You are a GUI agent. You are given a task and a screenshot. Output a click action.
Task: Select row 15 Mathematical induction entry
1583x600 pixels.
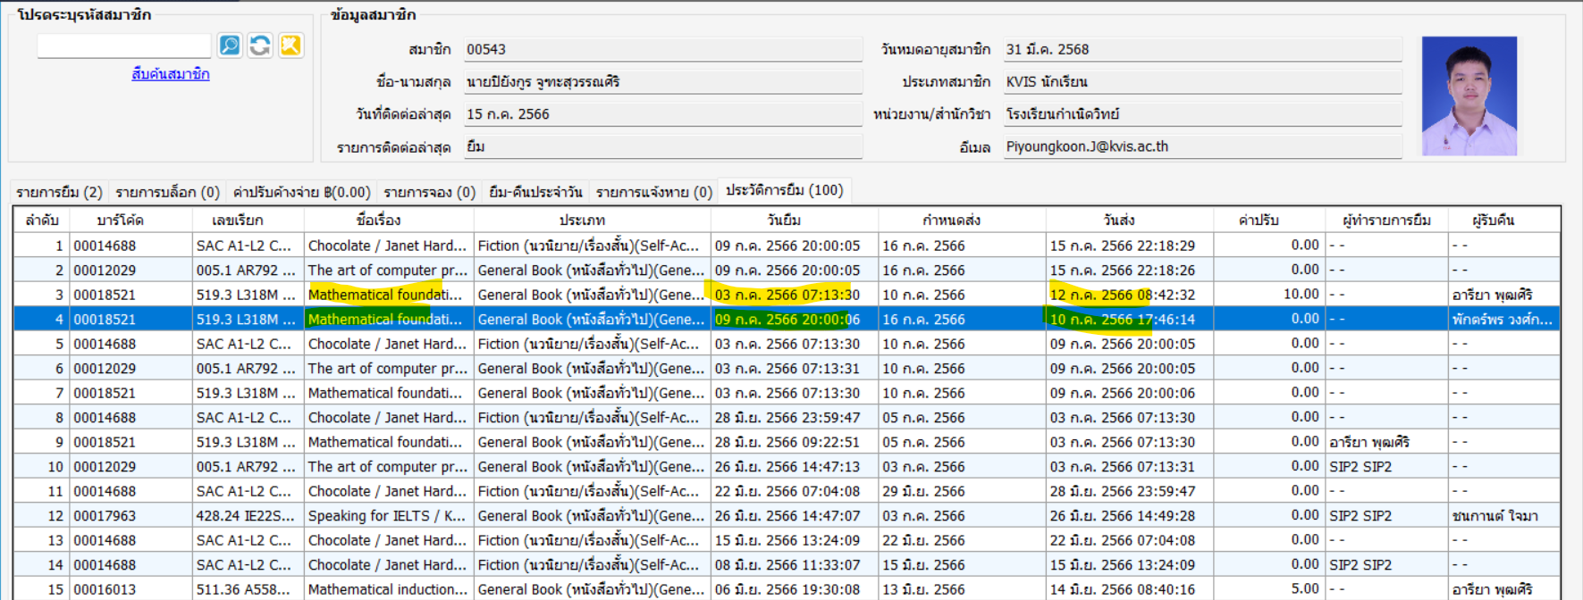[x=384, y=589]
